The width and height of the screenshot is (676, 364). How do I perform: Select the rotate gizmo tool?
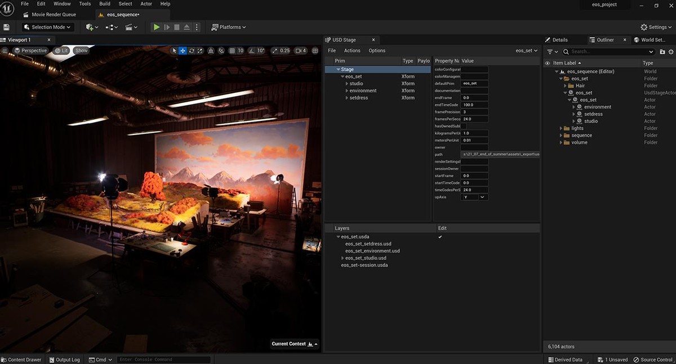click(x=192, y=51)
